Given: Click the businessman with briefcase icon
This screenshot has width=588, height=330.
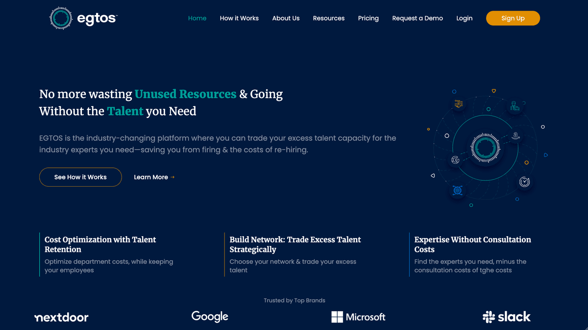Looking at the screenshot, I should point(514,106).
